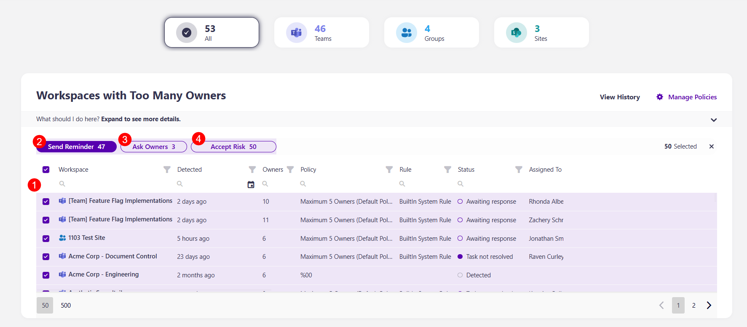747x327 pixels.
Task: Expand the 'What should I do here' details chevron
Action: pos(714,120)
